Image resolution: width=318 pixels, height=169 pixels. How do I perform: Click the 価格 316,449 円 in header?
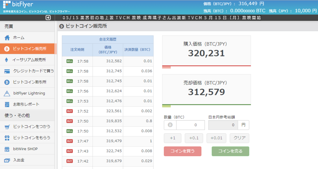pos(234,4)
